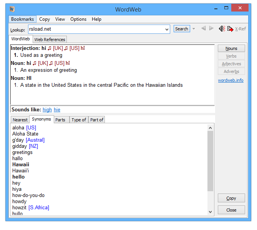Select the Nearest tab
Image resolution: width=257 pixels, height=230 pixels.
pyautogui.click(x=20, y=120)
